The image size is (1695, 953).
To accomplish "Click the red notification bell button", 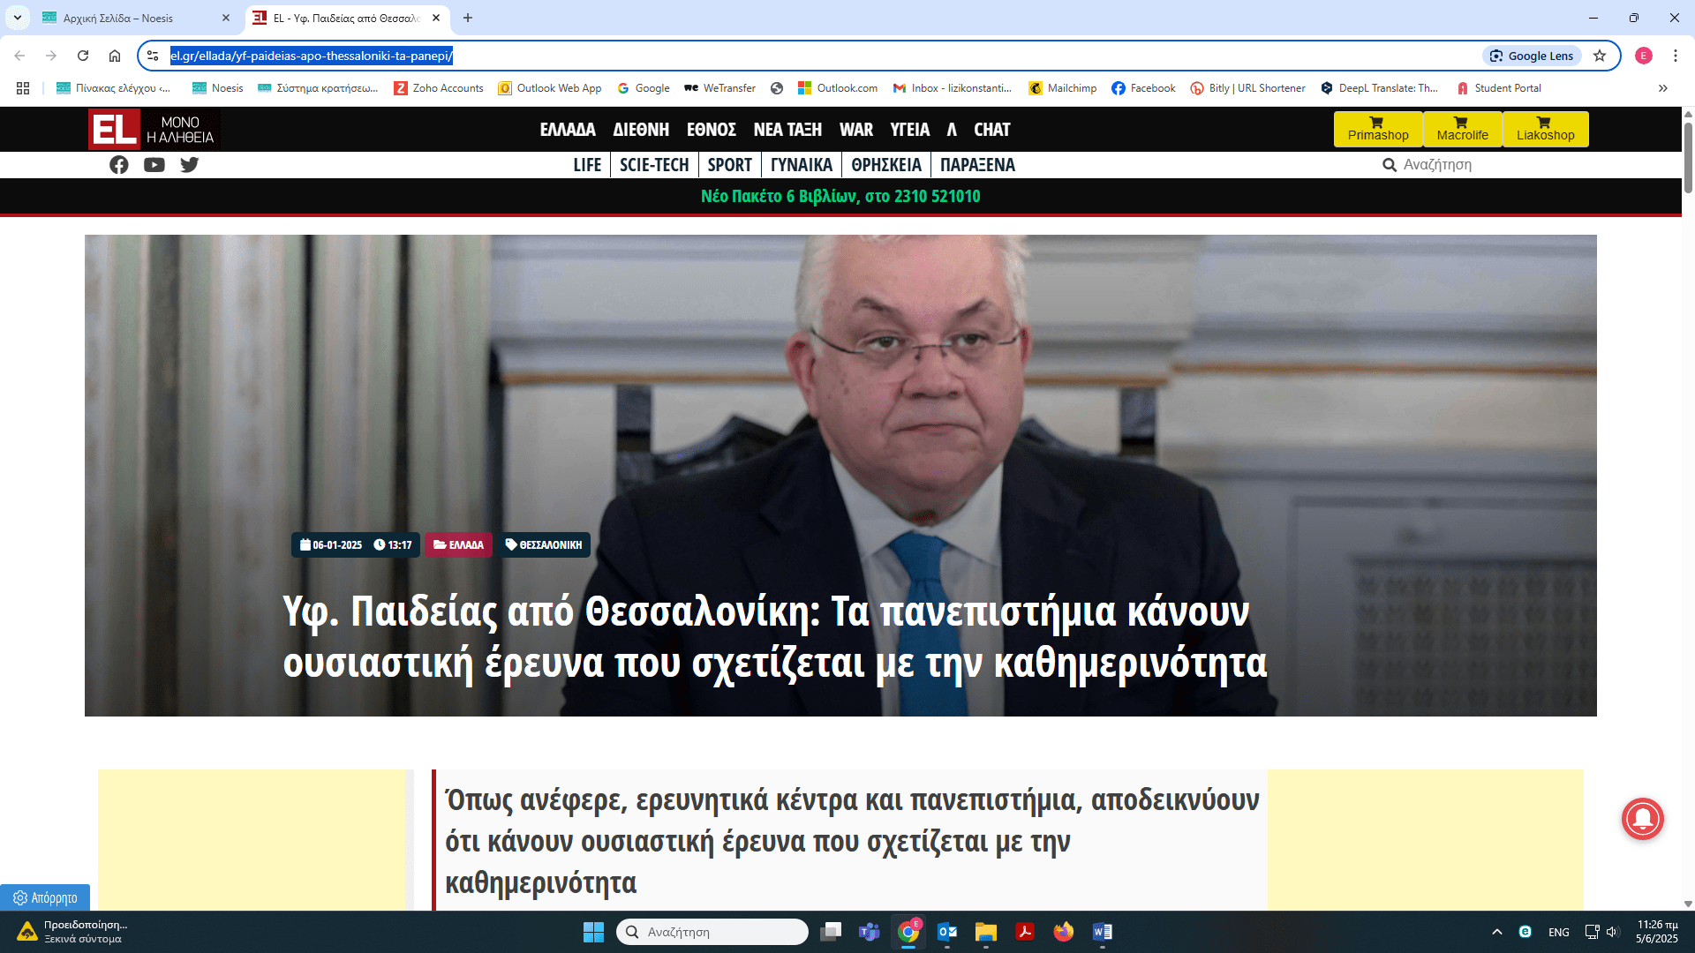I will click(1642, 819).
